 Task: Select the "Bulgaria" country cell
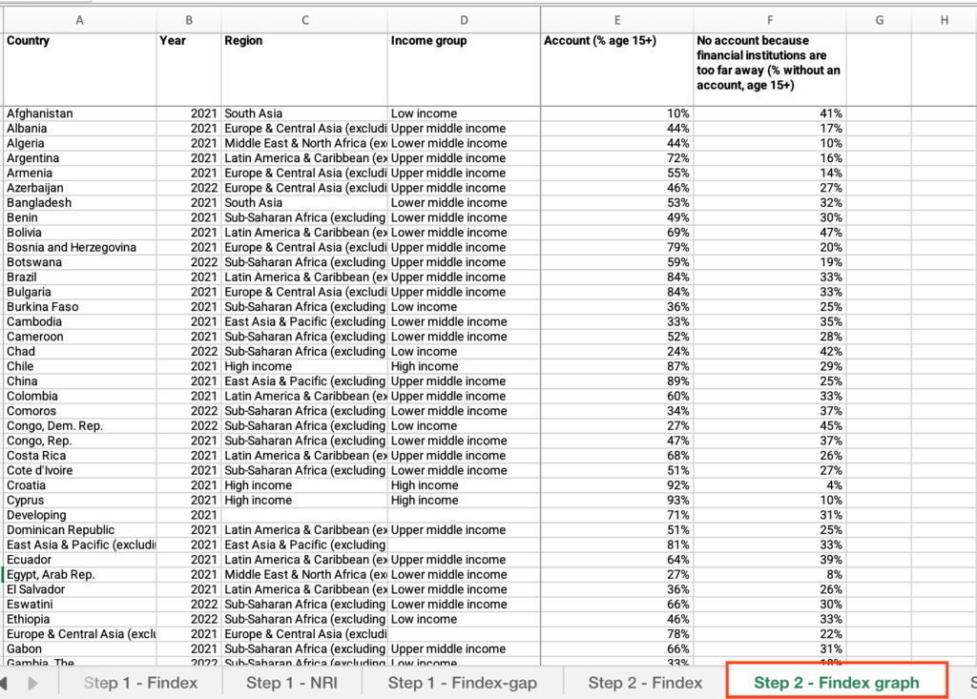pyautogui.click(x=80, y=292)
